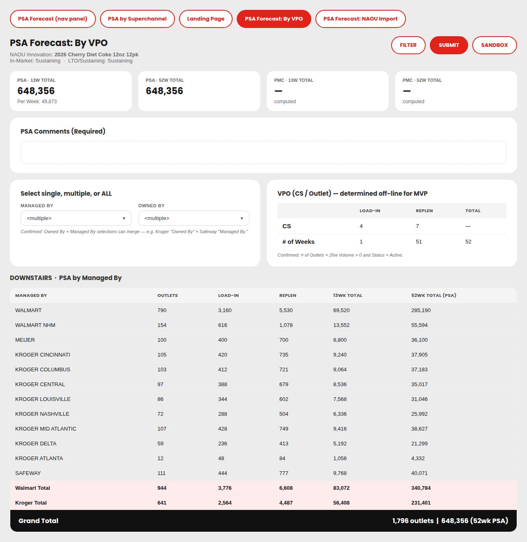
Task: Click the PSA 52W Total card
Action: tap(199, 91)
